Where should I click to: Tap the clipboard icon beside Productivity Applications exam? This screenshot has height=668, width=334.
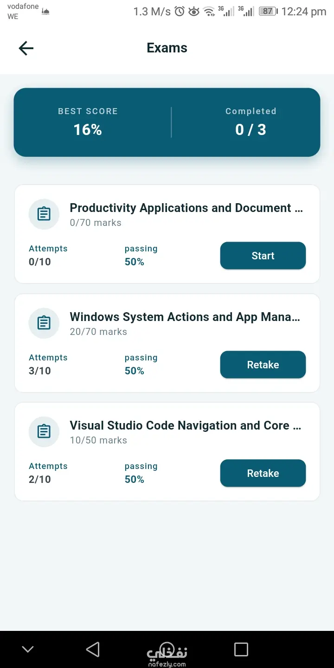click(44, 214)
